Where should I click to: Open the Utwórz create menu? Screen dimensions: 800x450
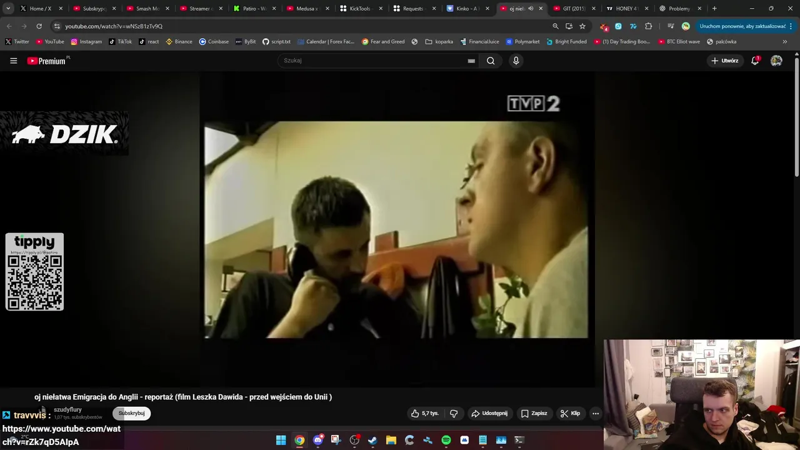pyautogui.click(x=725, y=61)
